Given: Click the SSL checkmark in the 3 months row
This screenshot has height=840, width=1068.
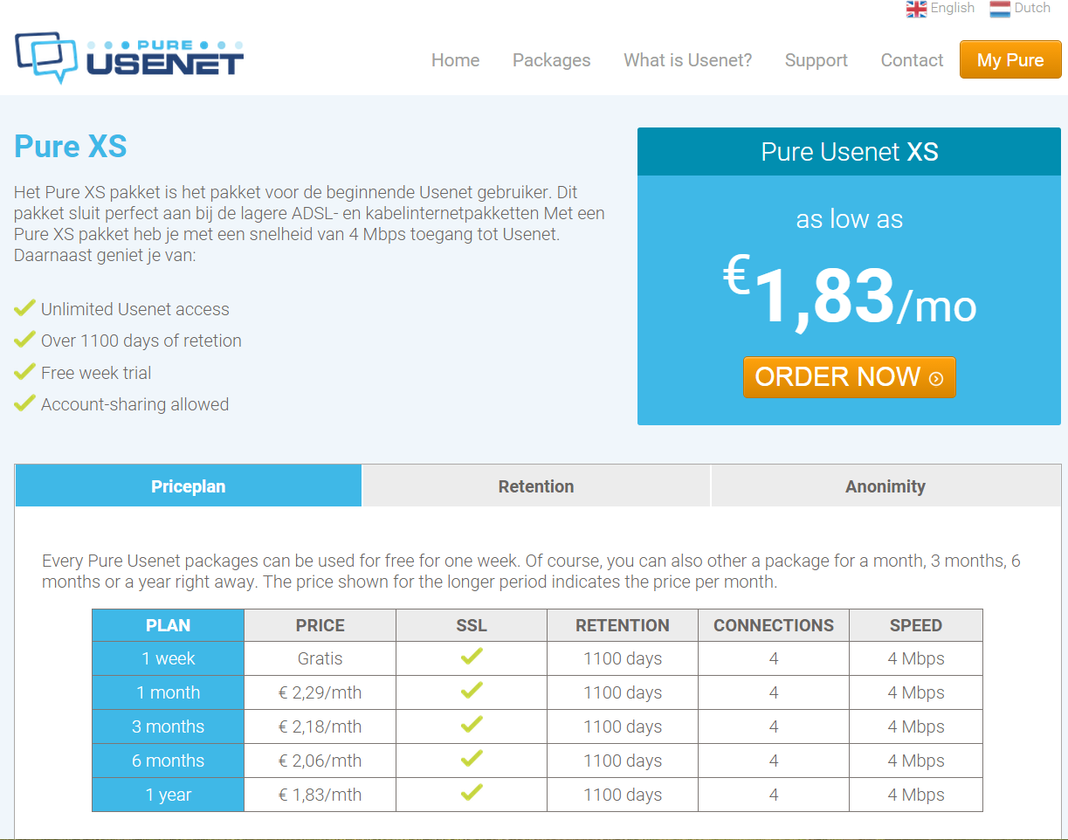Looking at the screenshot, I should pyautogui.click(x=472, y=726).
